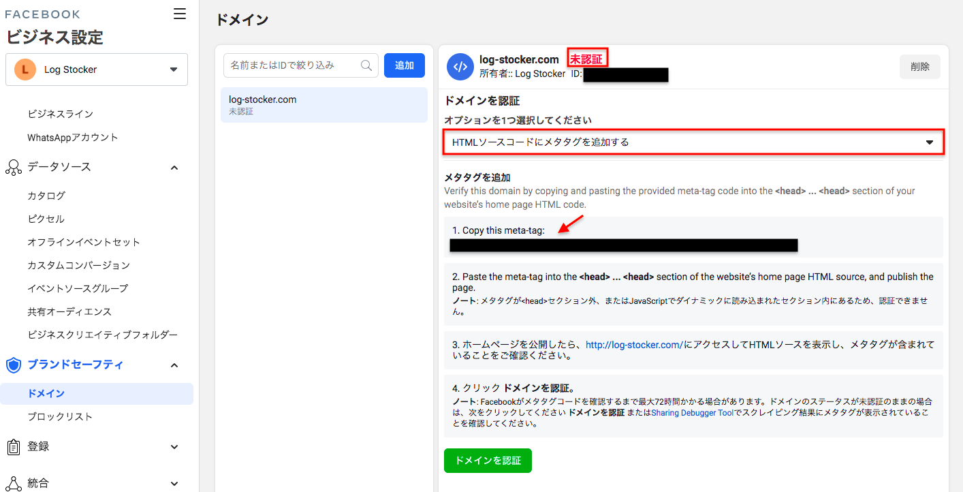
Task: Click the green ドメインを認証 button
Action: pos(488,461)
